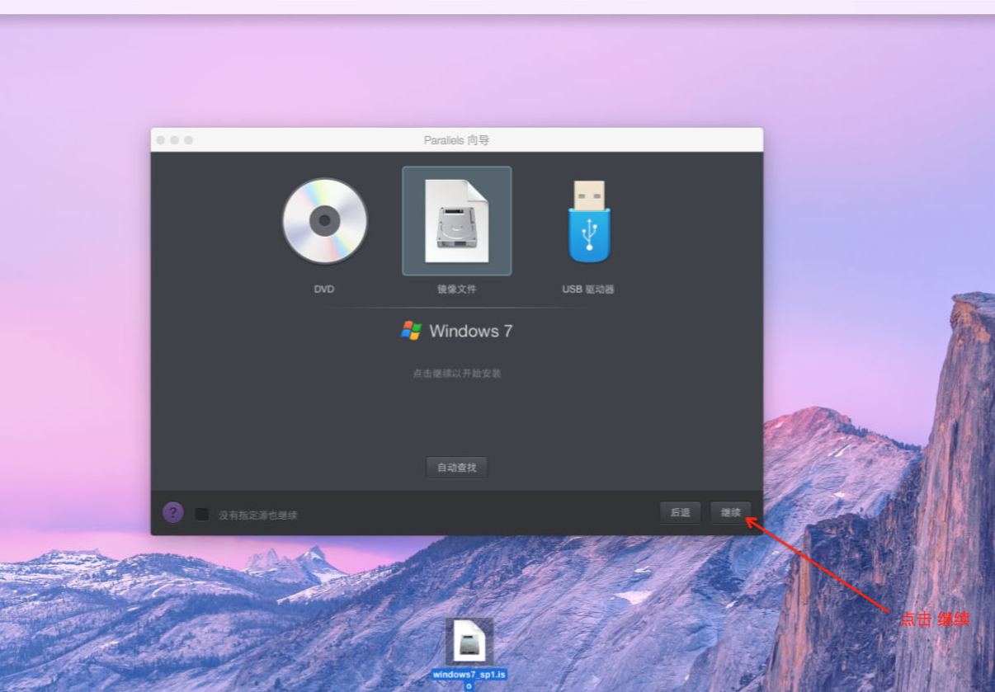Go back with 后退 button

click(680, 512)
